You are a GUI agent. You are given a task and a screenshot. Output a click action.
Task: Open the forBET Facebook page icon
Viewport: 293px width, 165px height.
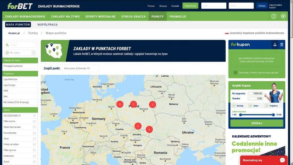[274, 16]
